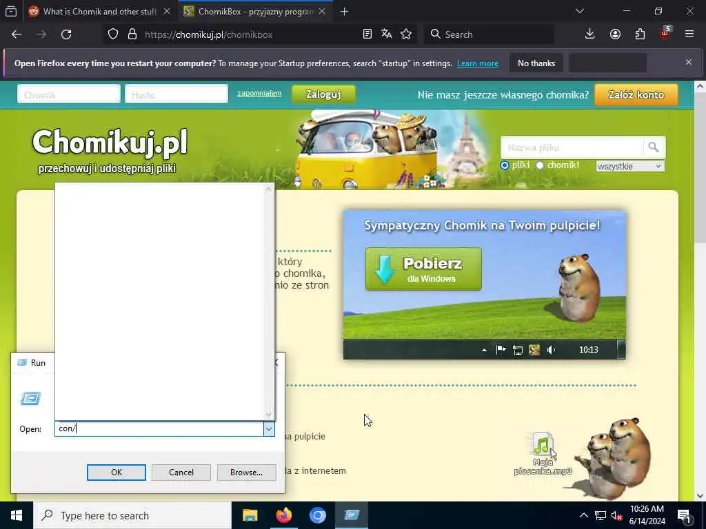Click OK in the Run dialog

(116, 473)
